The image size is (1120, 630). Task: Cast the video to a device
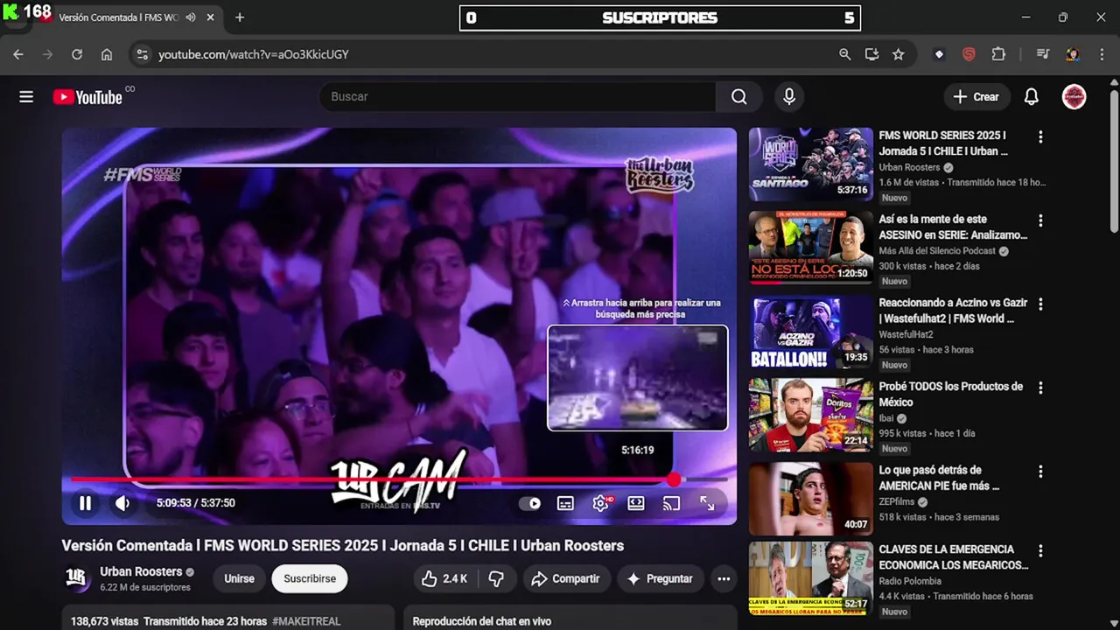671,503
